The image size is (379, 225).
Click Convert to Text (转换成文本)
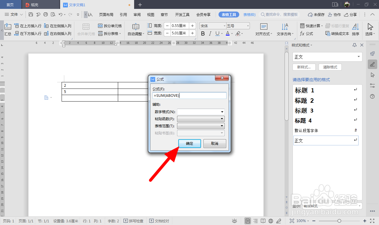point(337,34)
